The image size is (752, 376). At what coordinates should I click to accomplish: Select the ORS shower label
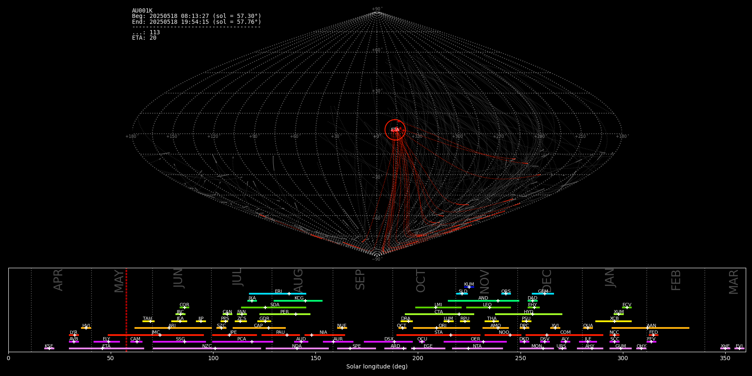coord(506,291)
